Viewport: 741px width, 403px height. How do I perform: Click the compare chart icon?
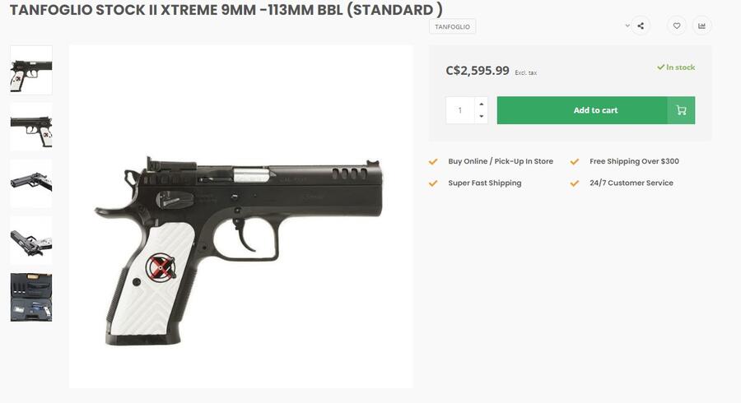click(701, 26)
